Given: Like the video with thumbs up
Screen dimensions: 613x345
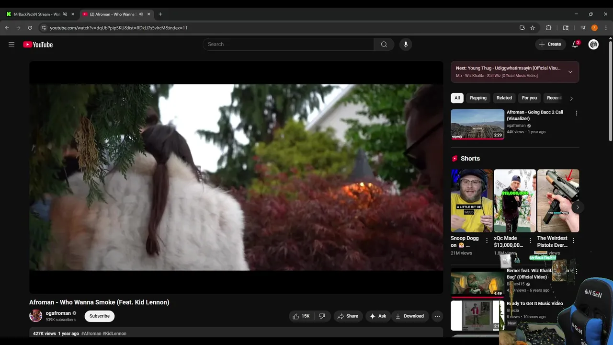Looking at the screenshot, I should (x=301, y=316).
